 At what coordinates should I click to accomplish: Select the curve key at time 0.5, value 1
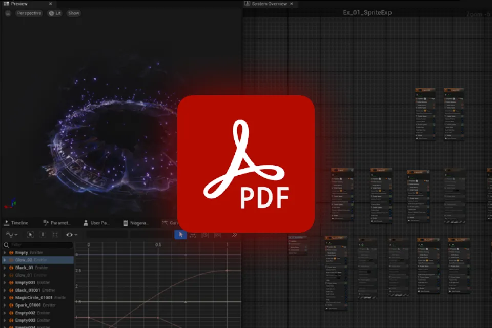click(x=158, y=318)
